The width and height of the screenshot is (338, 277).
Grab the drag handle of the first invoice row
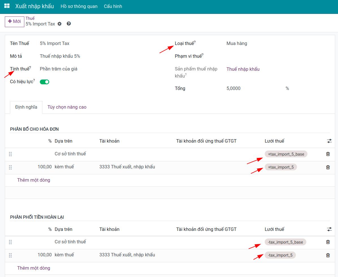tap(10, 154)
